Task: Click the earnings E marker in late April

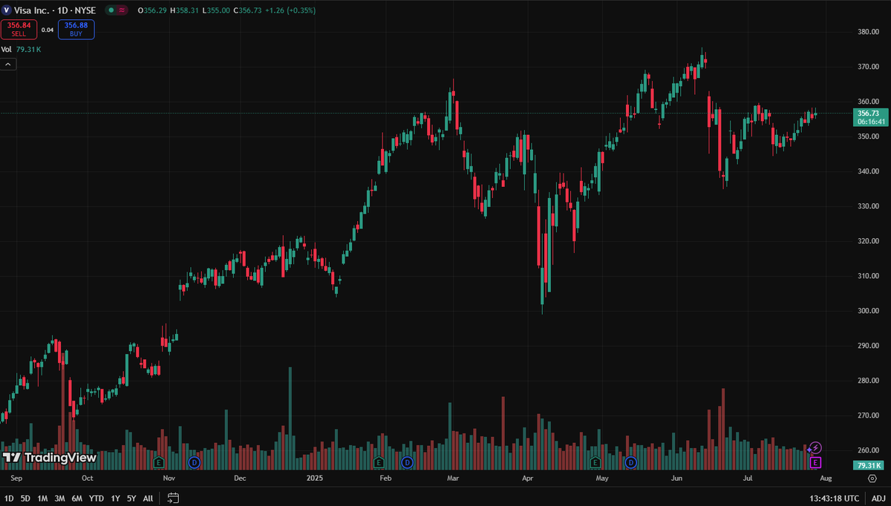Action: click(595, 462)
